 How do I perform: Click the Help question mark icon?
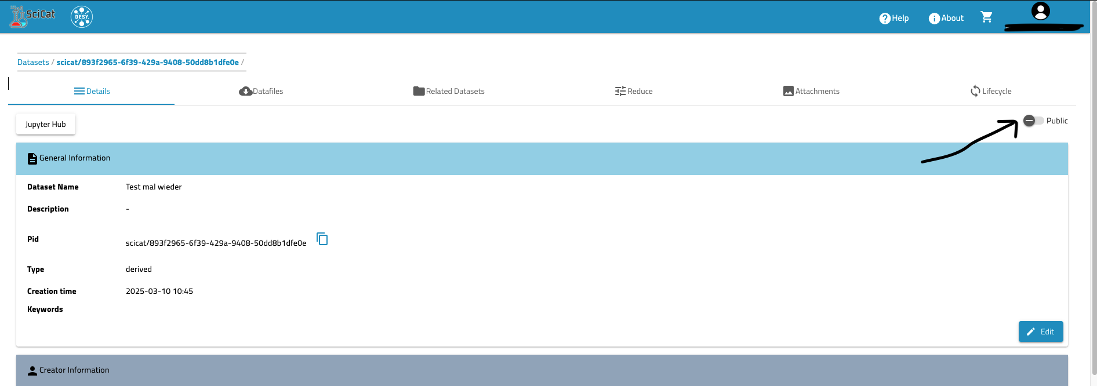885,19
